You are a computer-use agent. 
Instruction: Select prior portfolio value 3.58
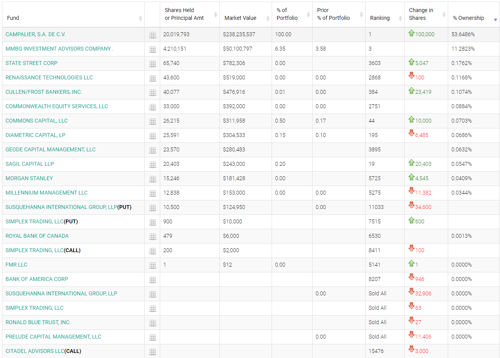pos(321,49)
